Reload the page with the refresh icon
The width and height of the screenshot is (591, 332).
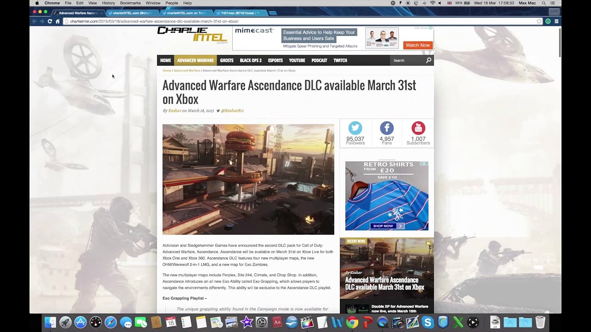pos(49,21)
